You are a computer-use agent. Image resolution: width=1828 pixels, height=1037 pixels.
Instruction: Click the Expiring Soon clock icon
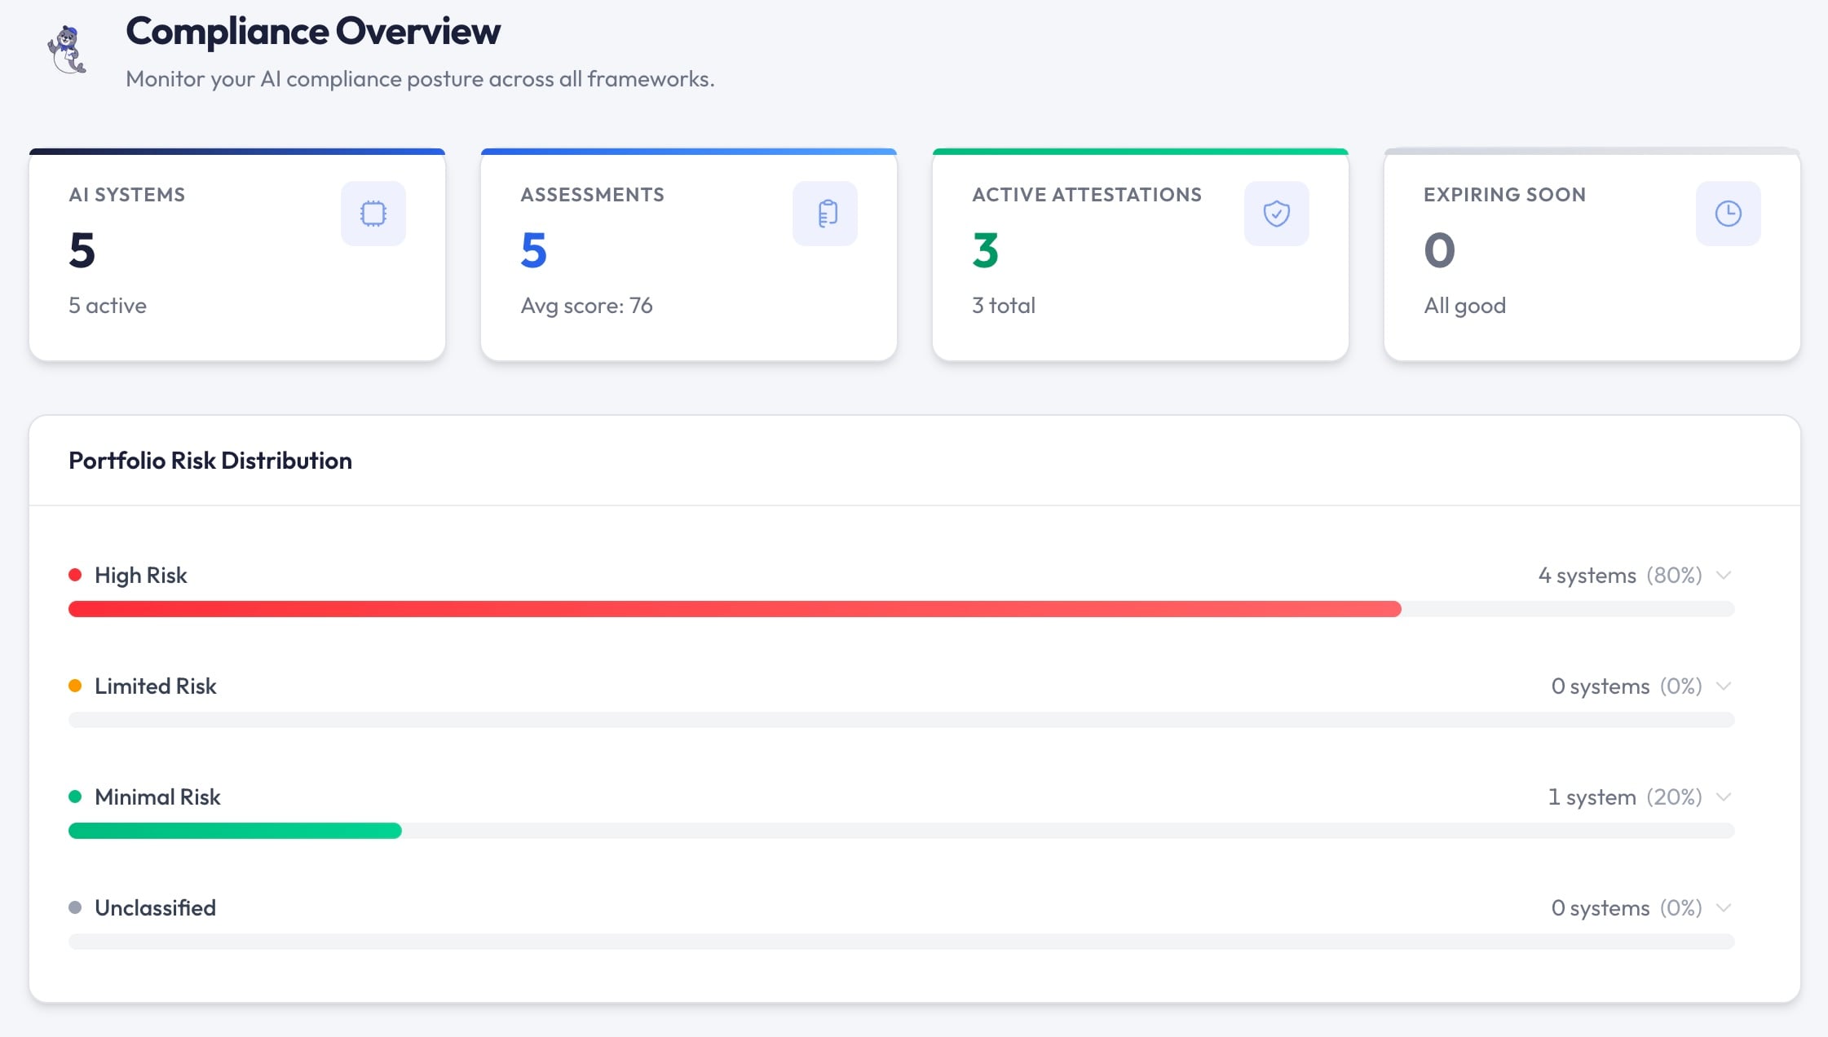(x=1728, y=214)
